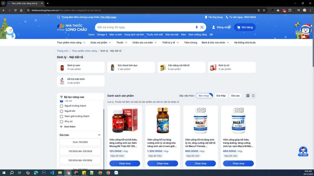Screen dimensions: 314x176
Task: Open Zoom from the taskbar
Action: tap(116, 173)
